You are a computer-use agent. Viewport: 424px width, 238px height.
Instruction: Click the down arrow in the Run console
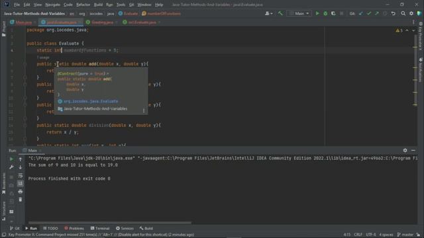point(21,167)
